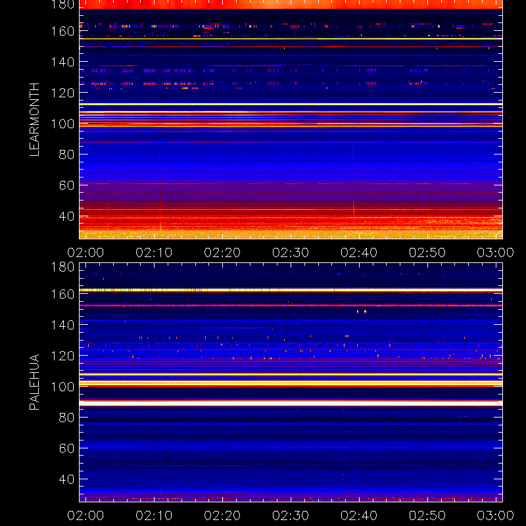The width and height of the screenshot is (526, 526).
Task: Select the 60 label on Learmonth axis
Action: coord(66,185)
